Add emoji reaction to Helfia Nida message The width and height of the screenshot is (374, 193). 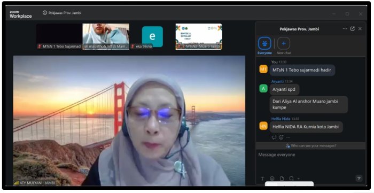coord(281,137)
